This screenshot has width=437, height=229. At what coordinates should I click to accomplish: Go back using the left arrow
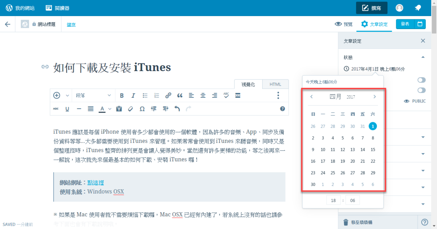pos(7,24)
